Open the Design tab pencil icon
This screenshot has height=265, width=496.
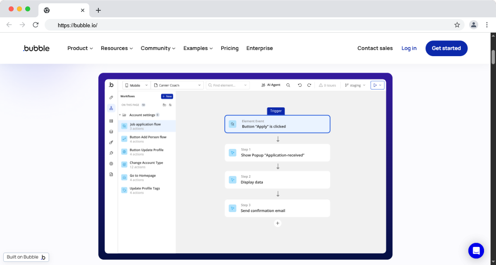coord(111,98)
